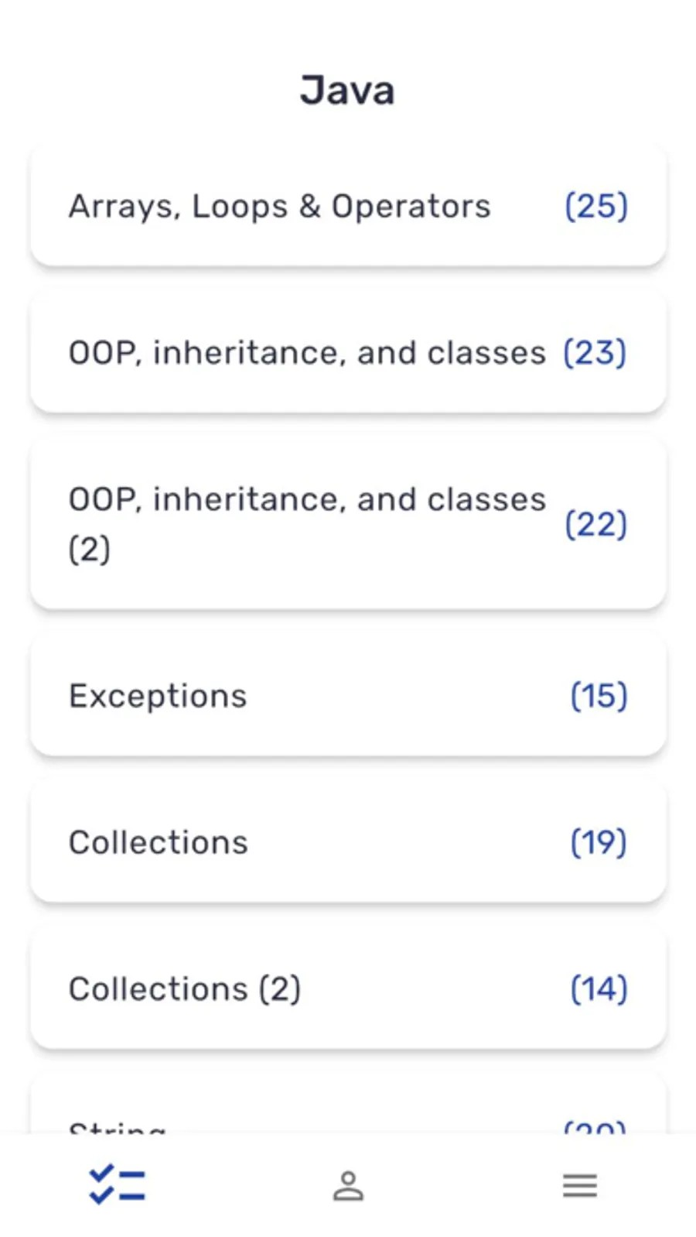Tap the (22) question count
This screenshot has width=696, height=1237.
[595, 525]
